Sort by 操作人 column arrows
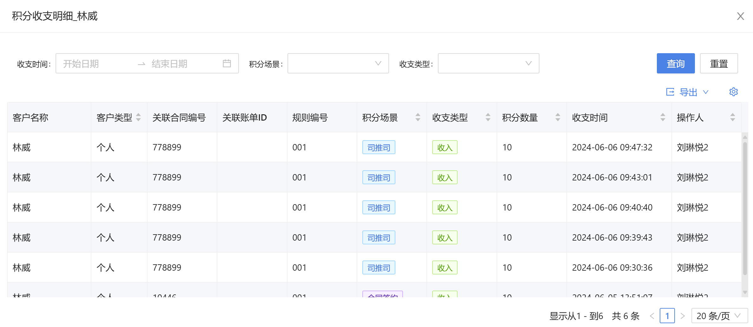This screenshot has height=327, width=753. coord(732,117)
